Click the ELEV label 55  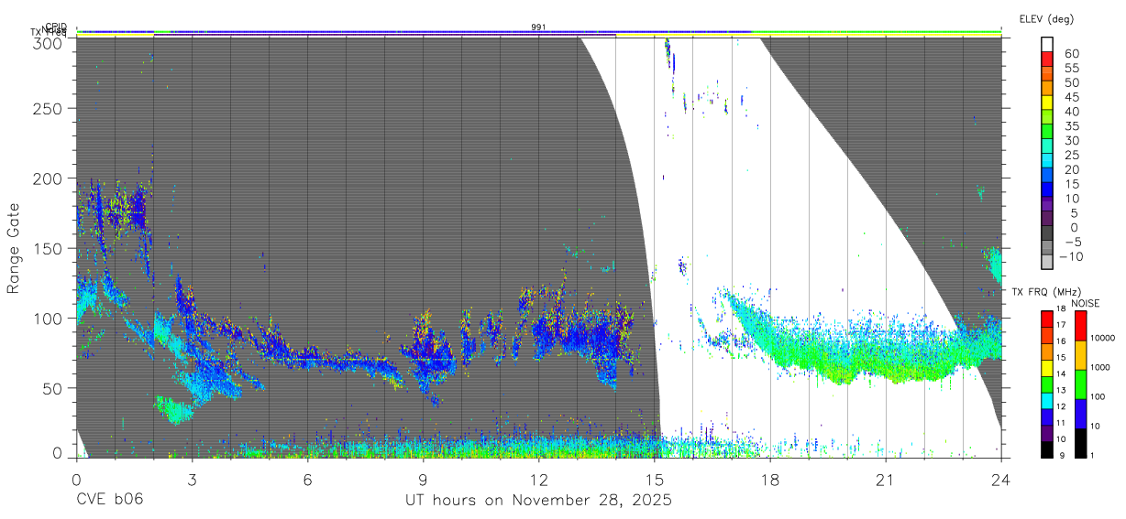(1071, 68)
